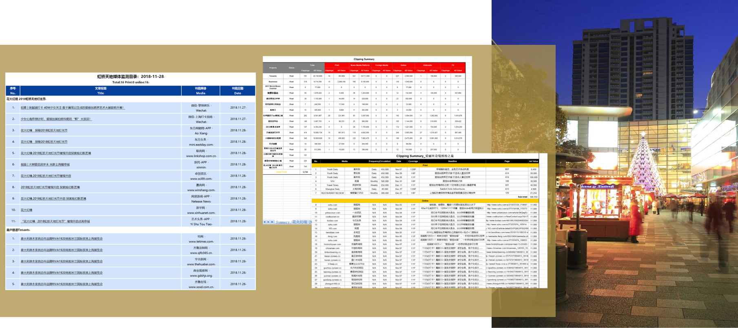Click the red 'Foreign Media' header
Screen dimensions: 738x328
pos(382,65)
